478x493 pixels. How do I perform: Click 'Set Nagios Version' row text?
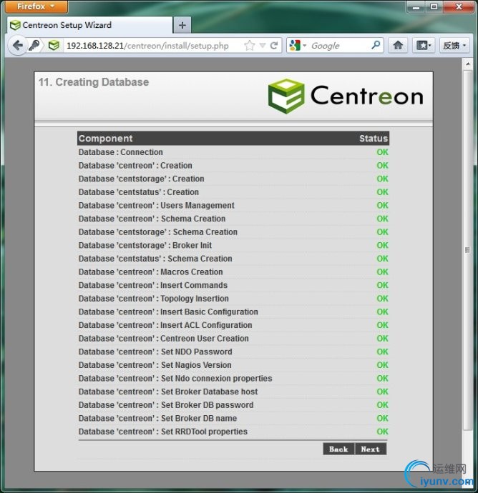click(x=155, y=365)
